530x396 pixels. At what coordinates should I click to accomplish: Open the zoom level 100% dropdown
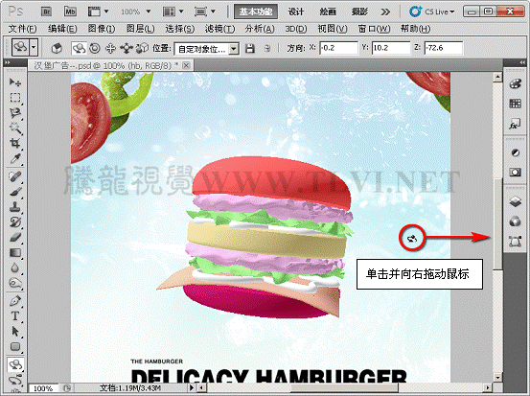(x=136, y=12)
